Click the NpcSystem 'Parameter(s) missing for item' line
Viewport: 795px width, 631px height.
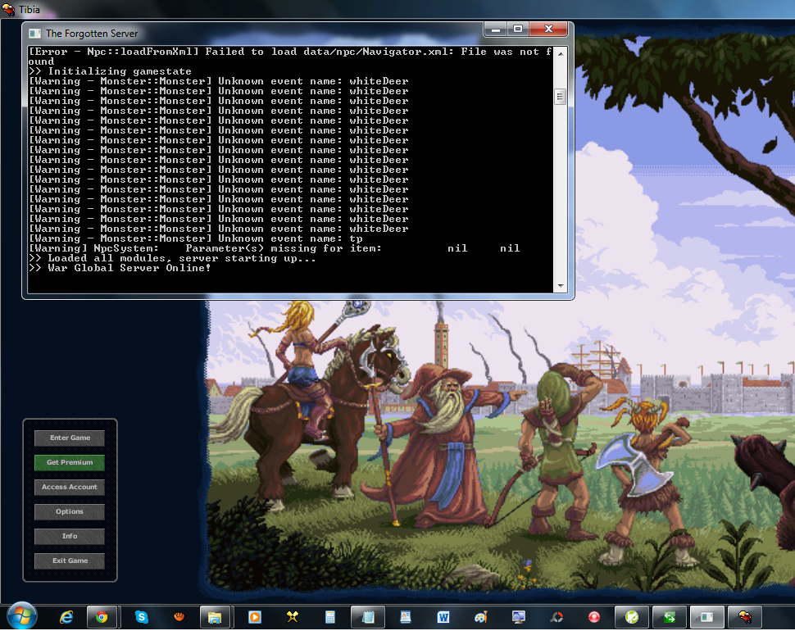pyautogui.click(x=275, y=248)
